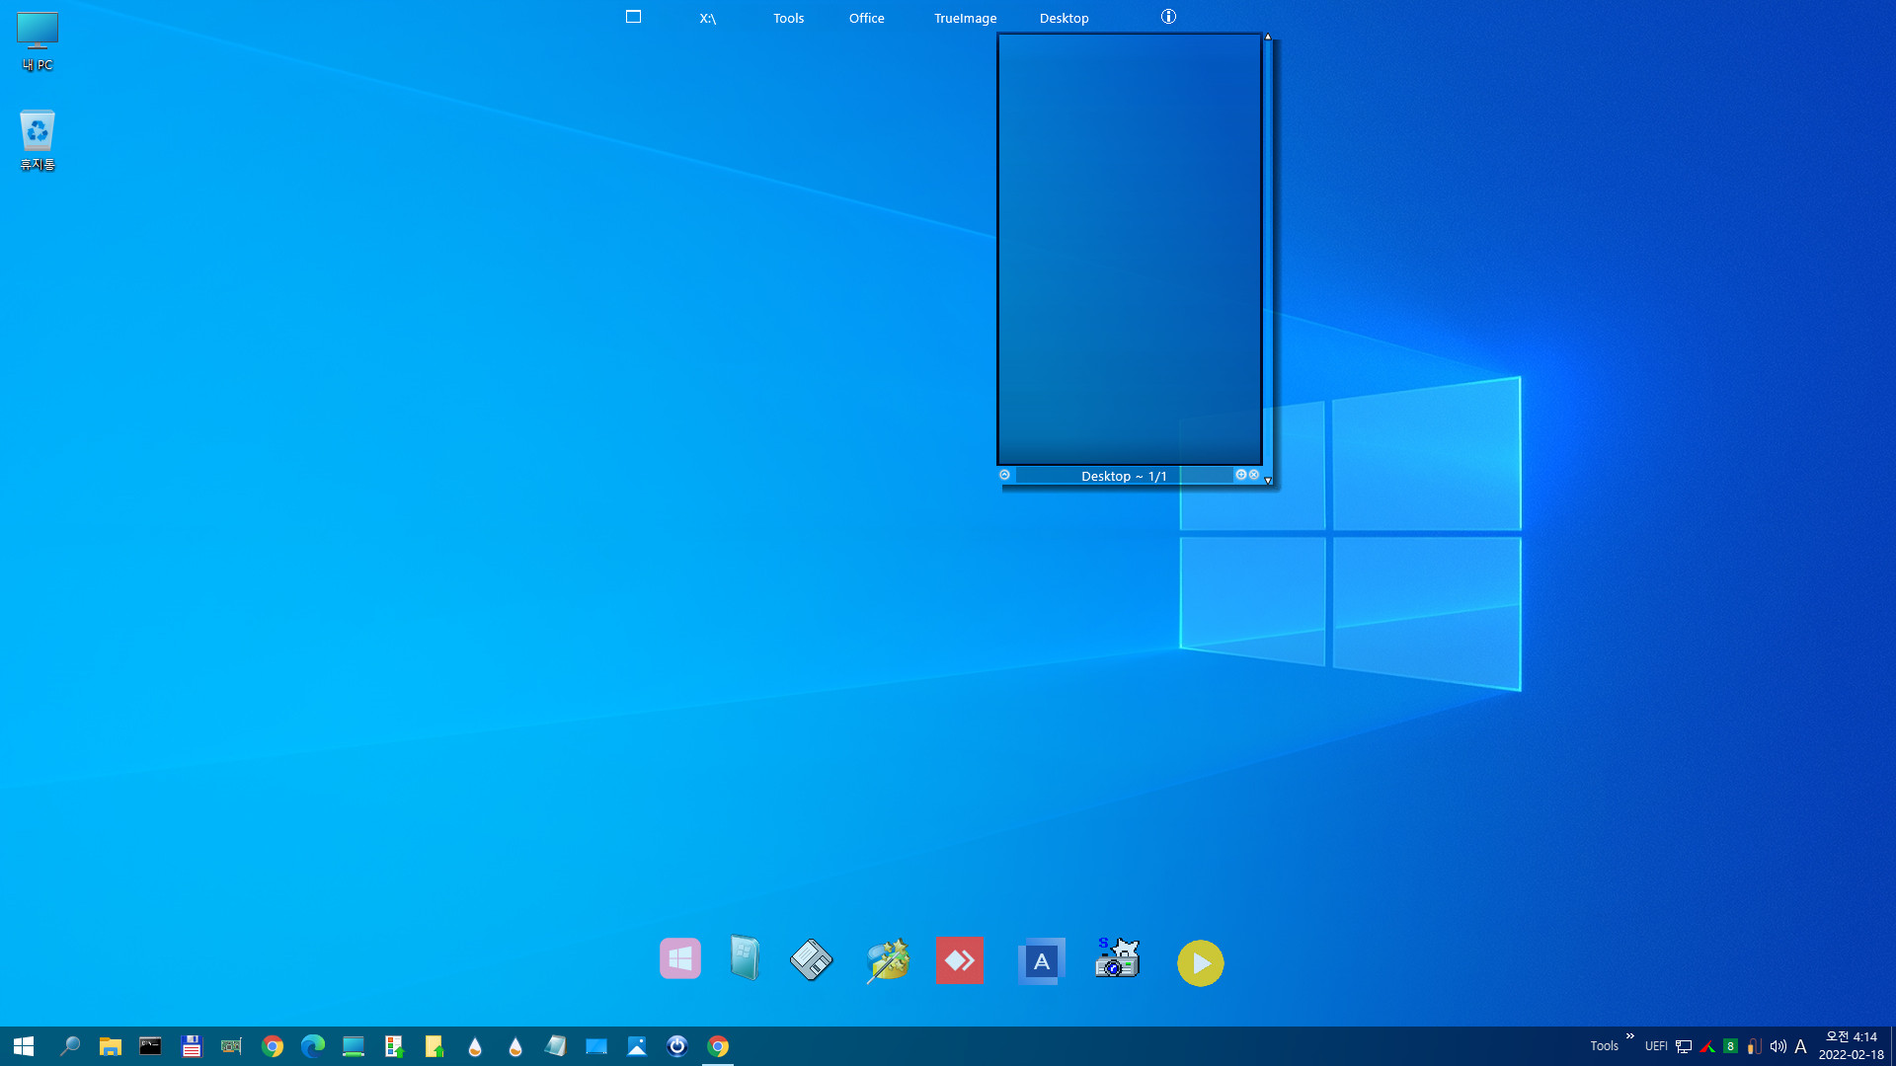Image resolution: width=1896 pixels, height=1066 pixels.
Task: Click the checklist with green arrow taskbar icon
Action: click(x=393, y=1046)
